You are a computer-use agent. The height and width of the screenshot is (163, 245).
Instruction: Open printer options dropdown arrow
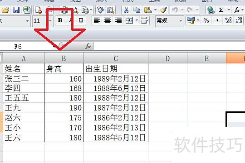(x=91, y=10)
